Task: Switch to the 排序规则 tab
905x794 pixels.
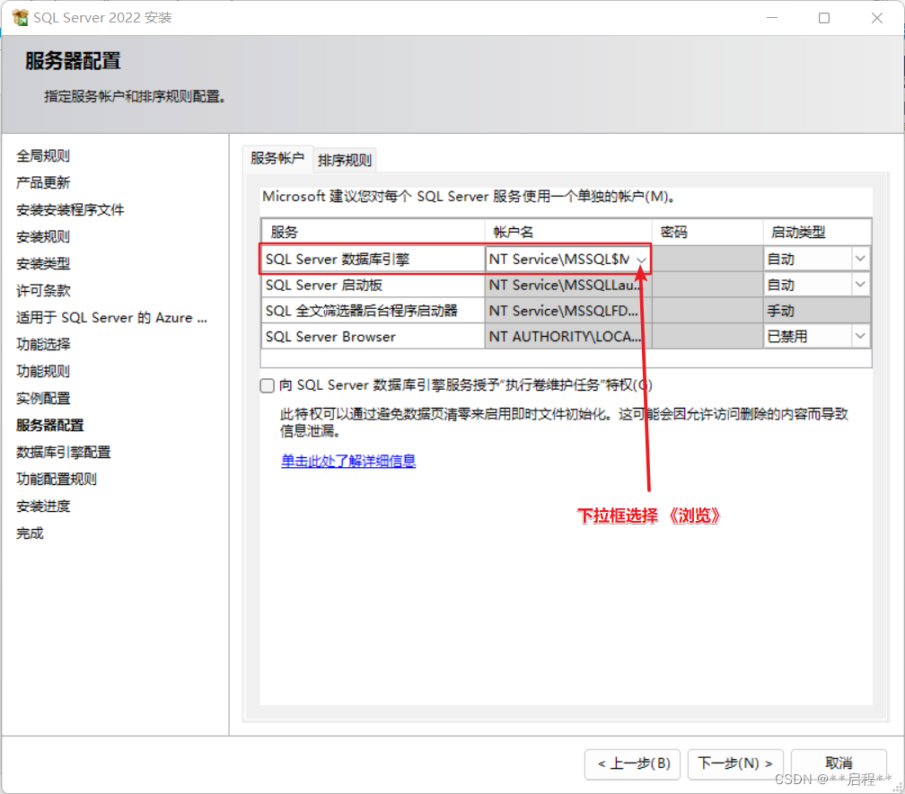Action: point(345,159)
